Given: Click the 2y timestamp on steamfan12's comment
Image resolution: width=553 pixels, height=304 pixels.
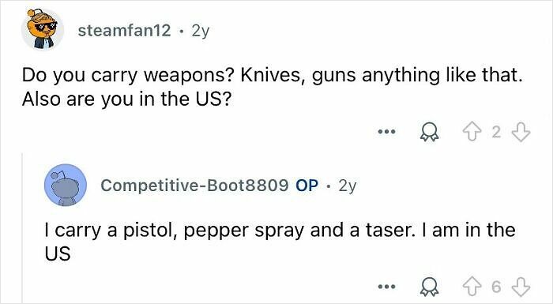Looking at the screenshot, I should [201, 32].
